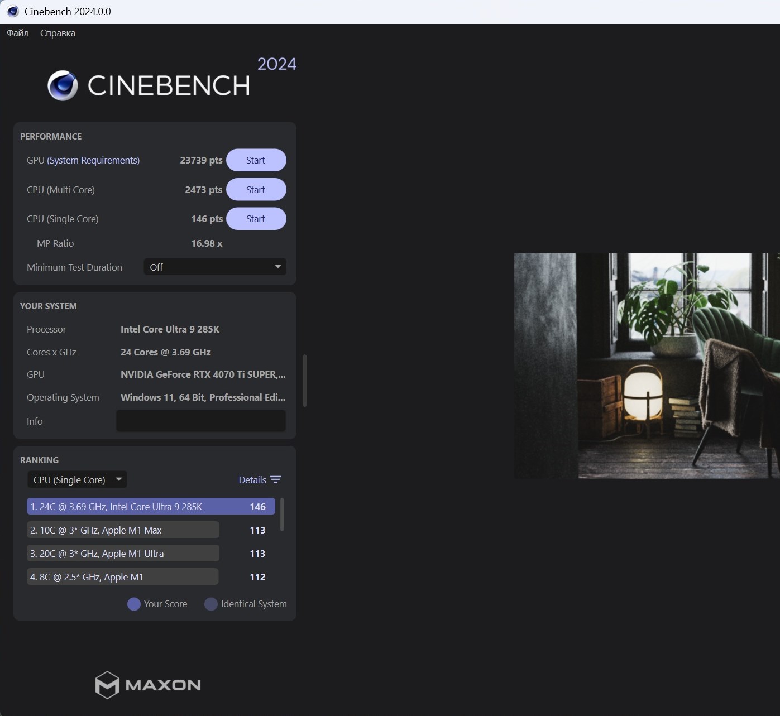Click the Your Score legend circle

[134, 604]
